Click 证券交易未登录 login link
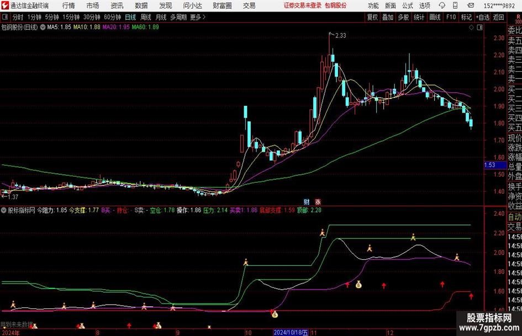The width and height of the screenshot is (522, 336). coord(303,6)
